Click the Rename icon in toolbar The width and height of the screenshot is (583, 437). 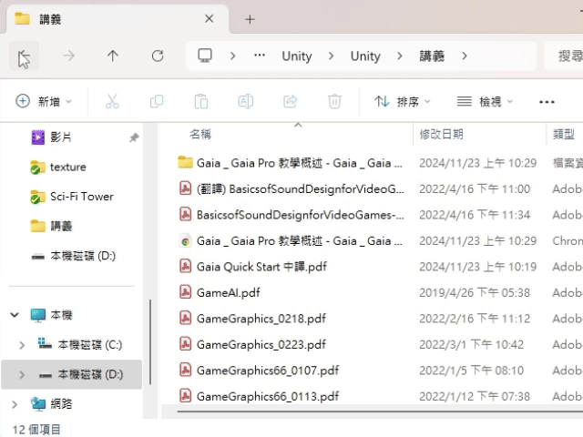pyautogui.click(x=246, y=102)
